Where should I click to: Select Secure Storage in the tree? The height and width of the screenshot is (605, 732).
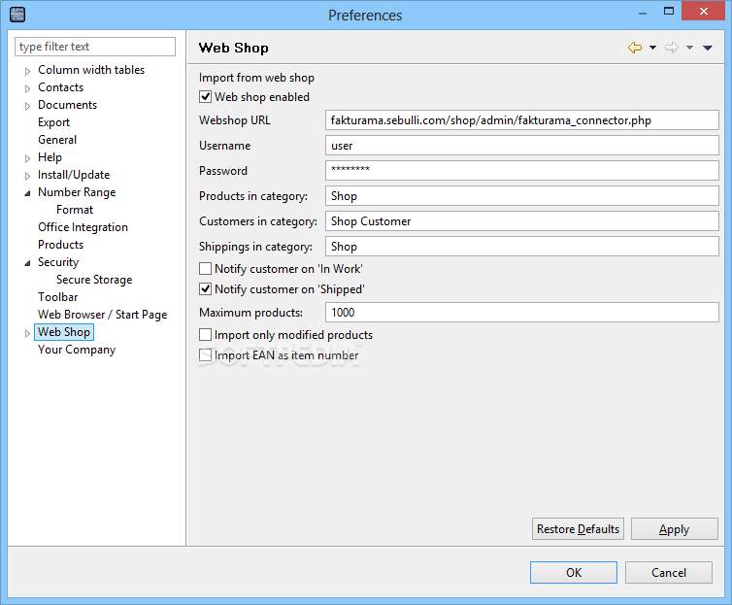tap(94, 280)
